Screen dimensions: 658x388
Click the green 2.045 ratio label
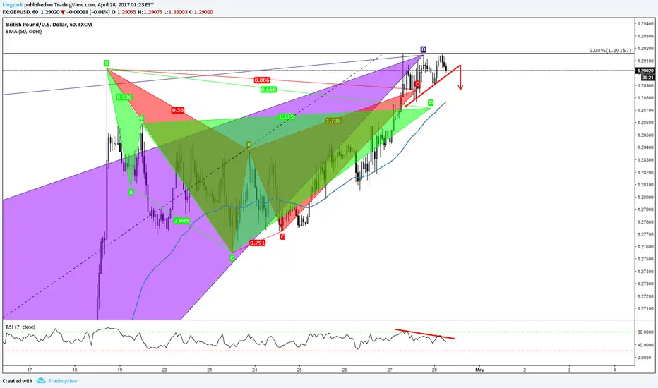[181, 221]
